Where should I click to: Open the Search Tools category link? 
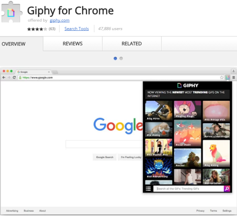coord(77,29)
